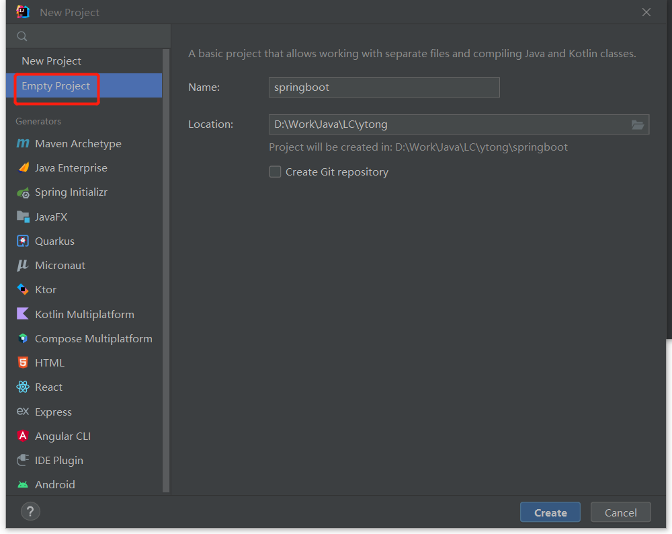Enable Create Git repository checkbox
This screenshot has height=534, width=672.
tap(275, 172)
